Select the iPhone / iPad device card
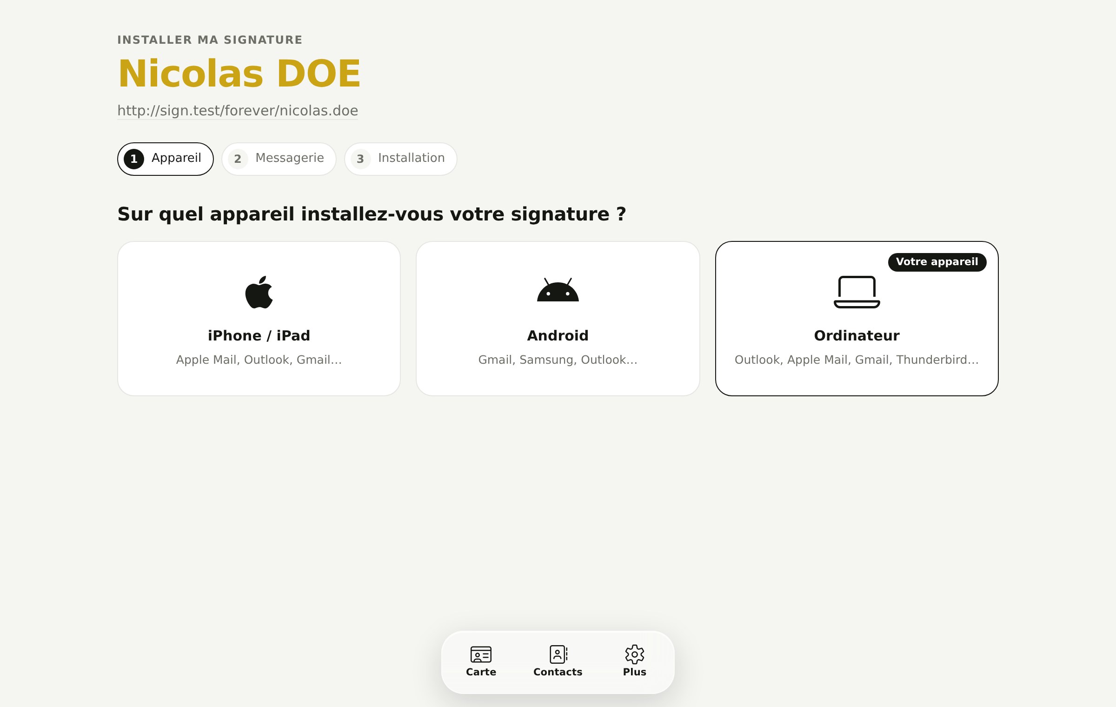1116x707 pixels. [x=259, y=319]
